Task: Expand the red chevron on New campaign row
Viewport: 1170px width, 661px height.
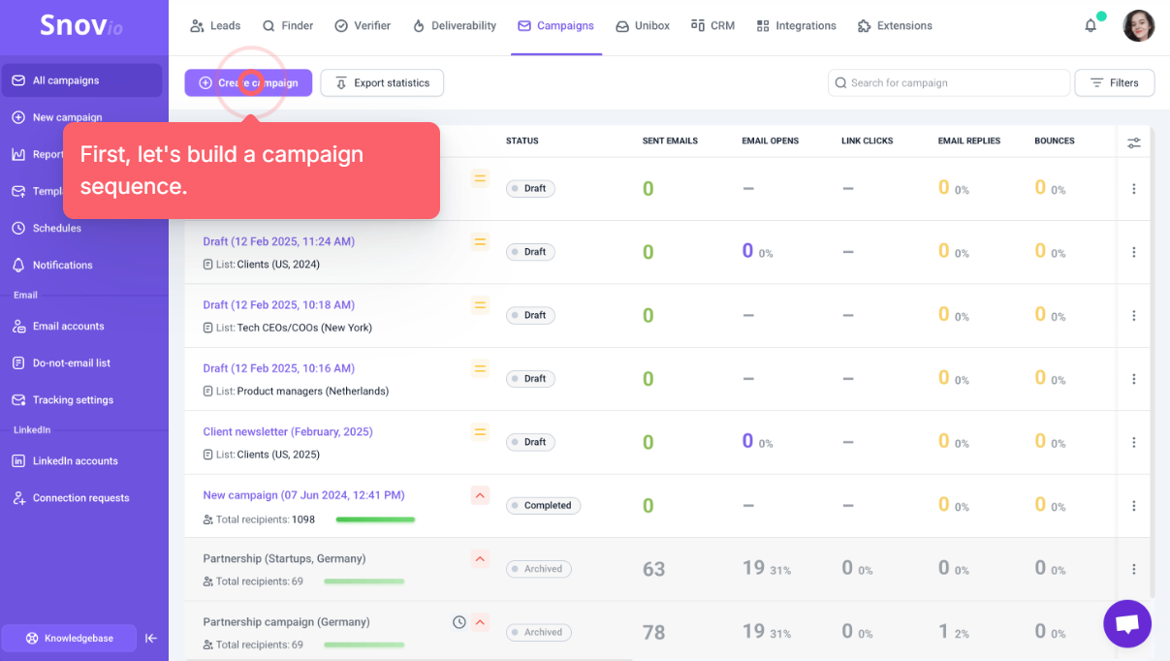Action: click(480, 495)
